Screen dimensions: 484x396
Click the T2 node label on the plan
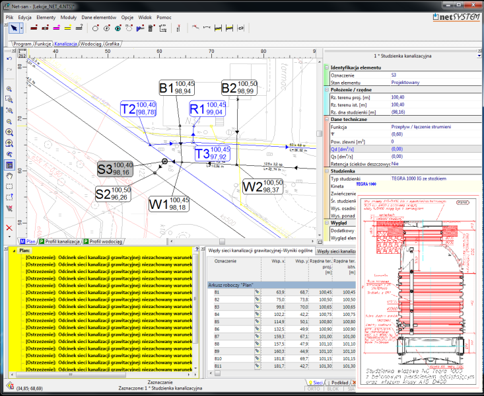click(x=138, y=108)
